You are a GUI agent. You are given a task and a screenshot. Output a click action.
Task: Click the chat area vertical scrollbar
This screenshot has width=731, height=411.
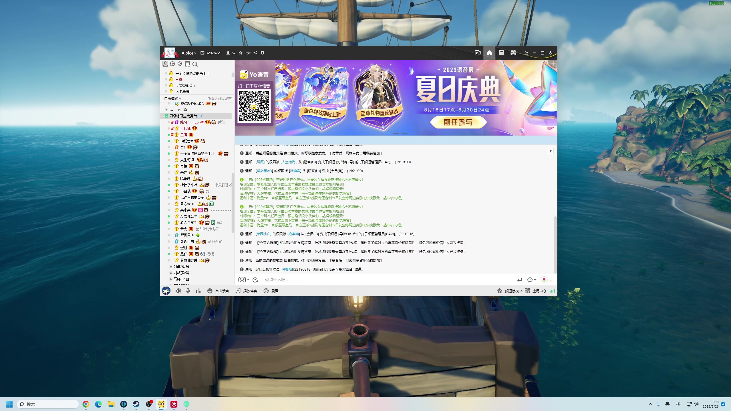click(555, 245)
